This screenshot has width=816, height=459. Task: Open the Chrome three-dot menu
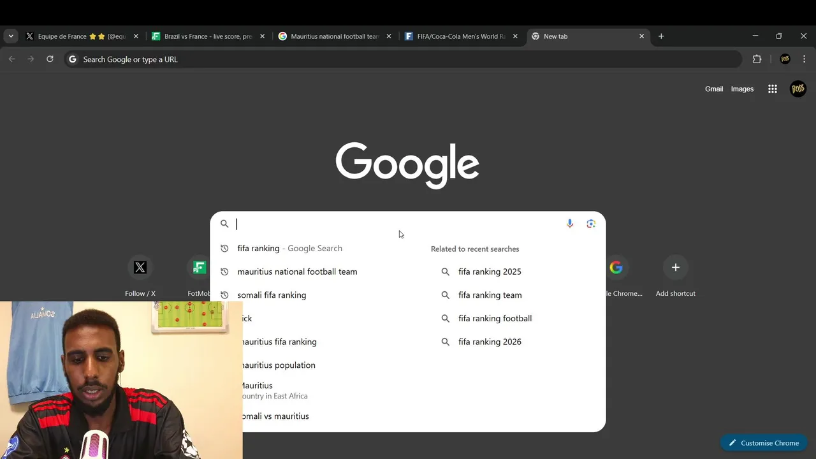804,59
